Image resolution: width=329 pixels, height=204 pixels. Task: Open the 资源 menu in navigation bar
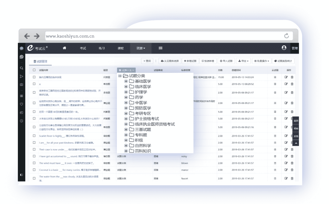pos(141,48)
